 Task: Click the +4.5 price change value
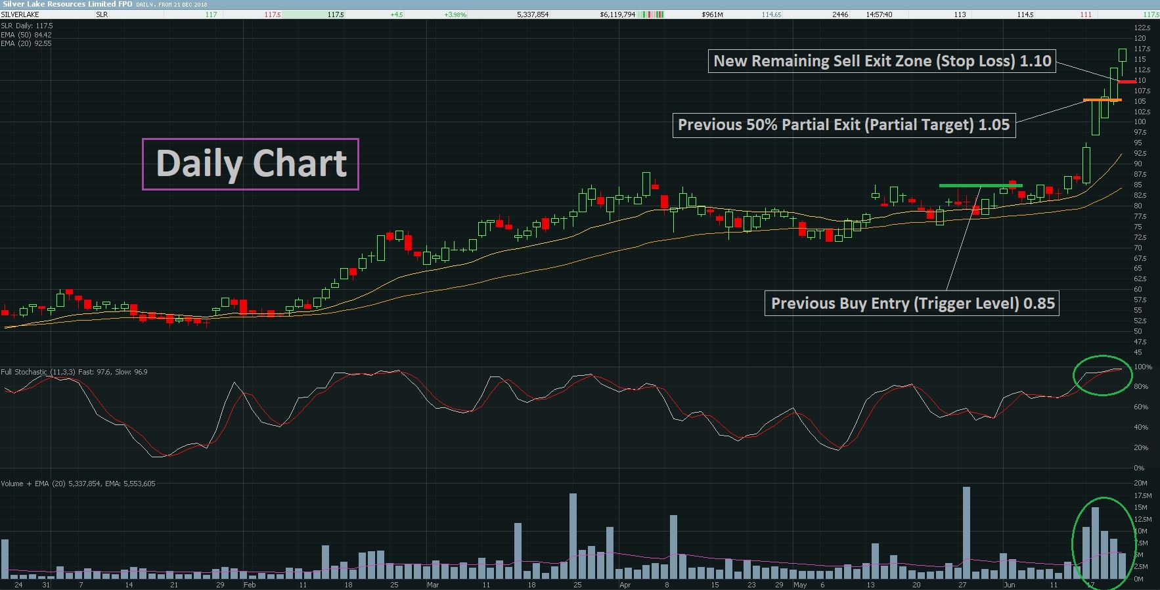[x=397, y=14]
